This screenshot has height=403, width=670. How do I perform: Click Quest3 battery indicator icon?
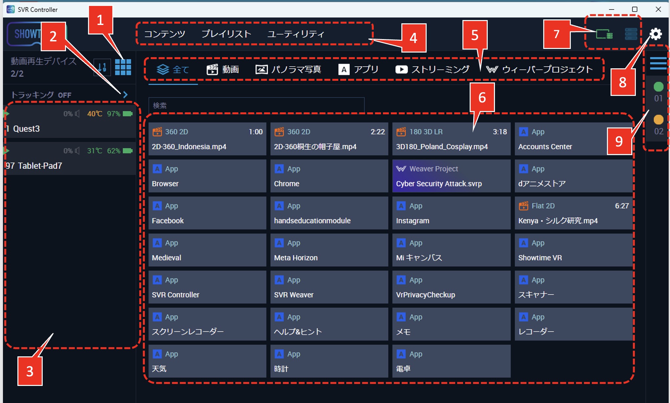128,114
